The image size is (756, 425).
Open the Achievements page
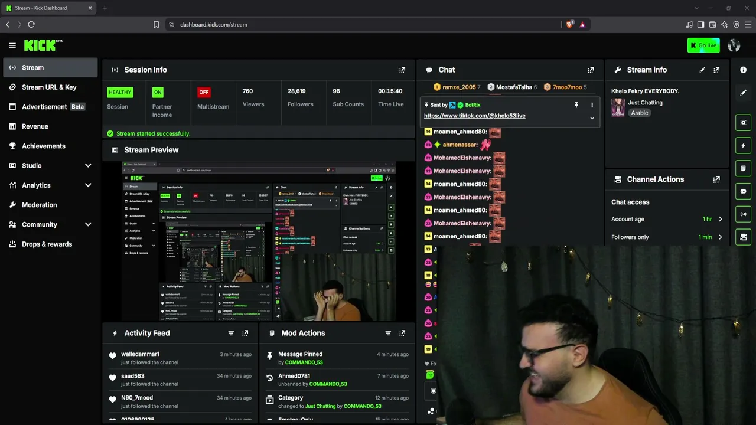pos(50,146)
